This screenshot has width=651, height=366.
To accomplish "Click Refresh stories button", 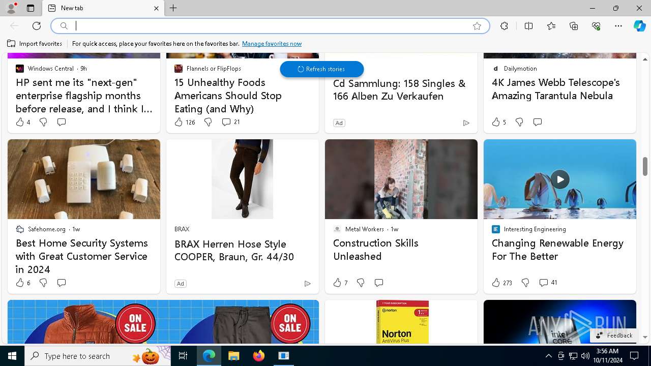I will coord(321,69).
